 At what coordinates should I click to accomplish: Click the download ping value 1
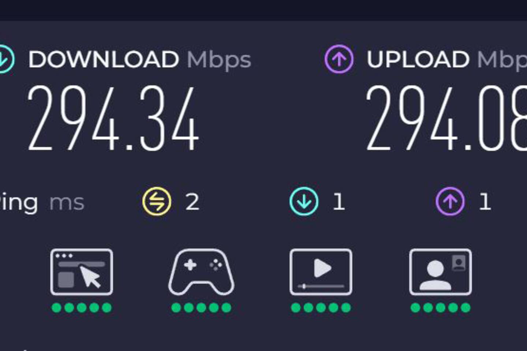pos(339,202)
